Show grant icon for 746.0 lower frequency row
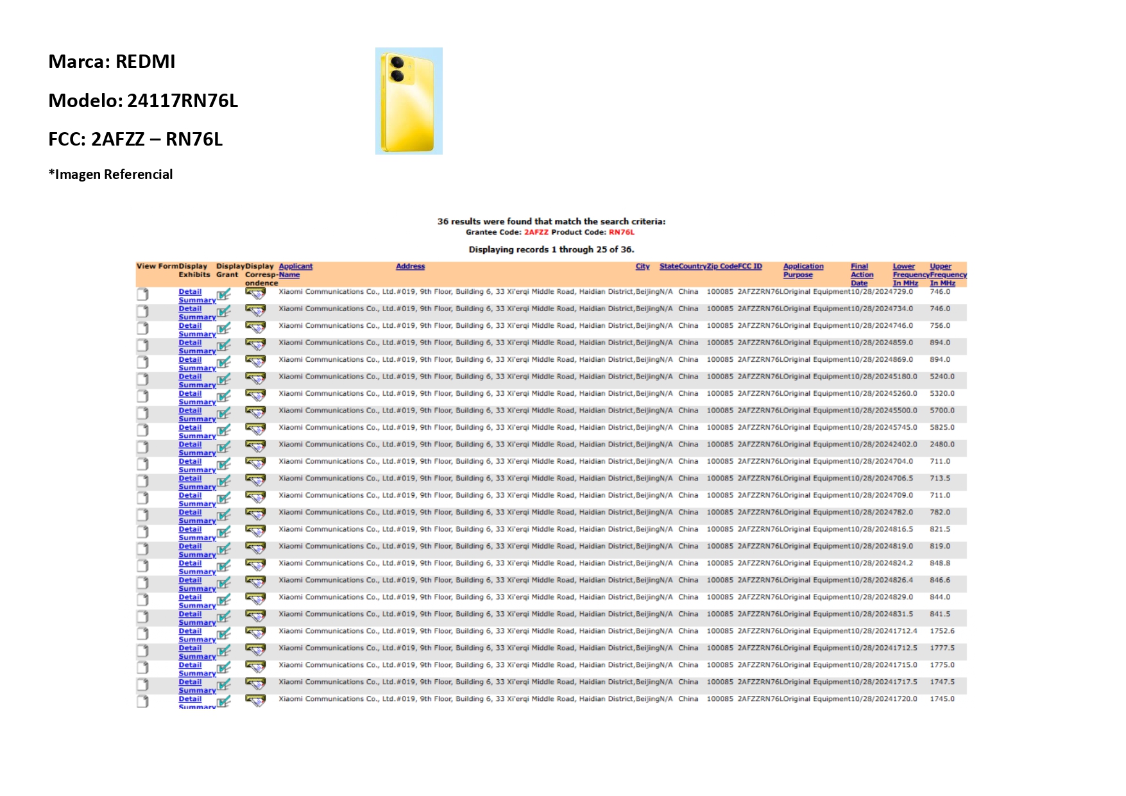1126x796 pixels. tap(223, 329)
